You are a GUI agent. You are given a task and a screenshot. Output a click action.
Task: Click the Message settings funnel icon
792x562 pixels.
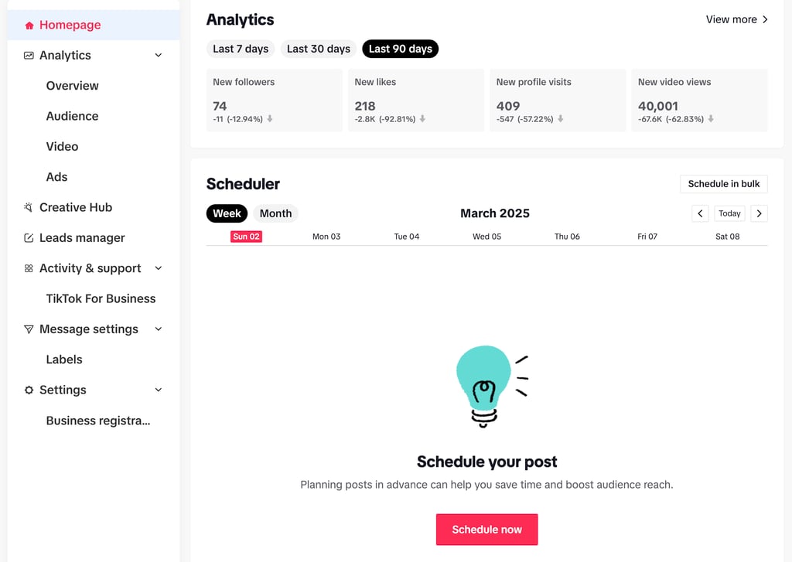[29, 329]
